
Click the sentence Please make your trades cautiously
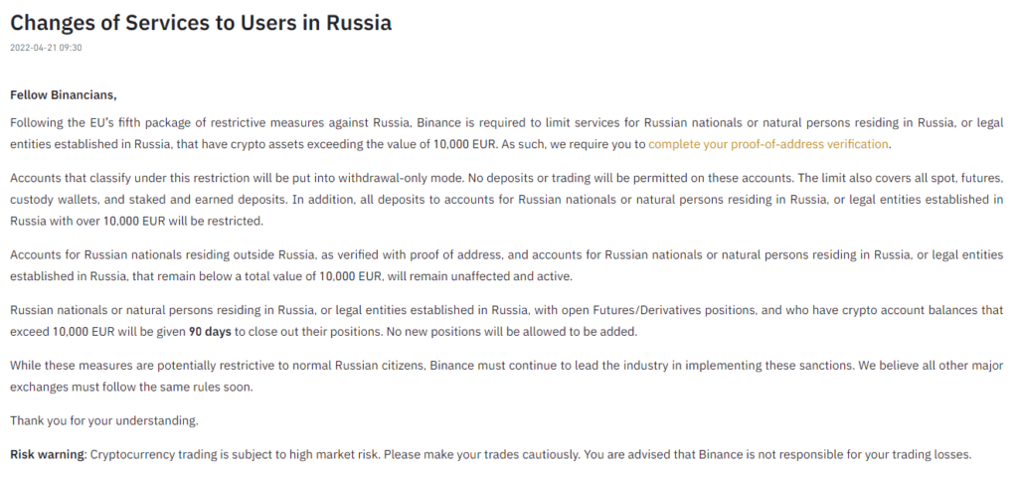click(x=482, y=454)
